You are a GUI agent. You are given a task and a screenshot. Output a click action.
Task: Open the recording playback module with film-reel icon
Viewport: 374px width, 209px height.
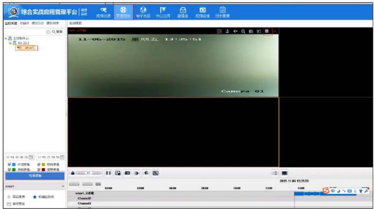tap(123, 12)
